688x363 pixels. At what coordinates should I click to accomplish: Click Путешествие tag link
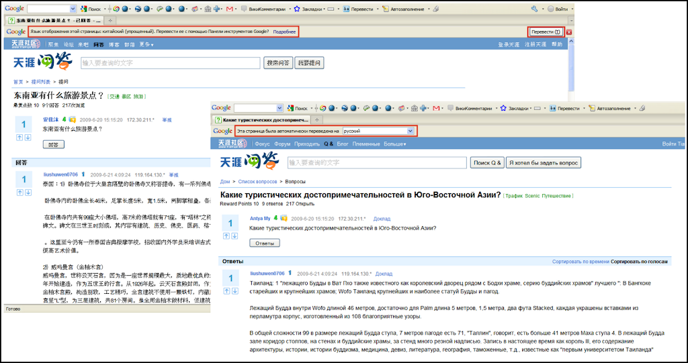556,195
